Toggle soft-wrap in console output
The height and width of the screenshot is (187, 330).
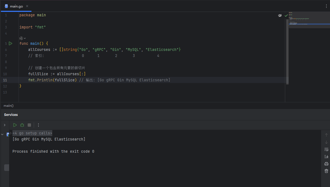click(x=326, y=149)
